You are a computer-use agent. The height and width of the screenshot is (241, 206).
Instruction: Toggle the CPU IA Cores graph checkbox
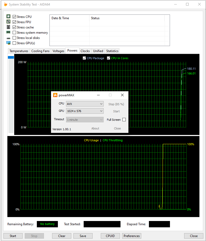(x=109, y=58)
